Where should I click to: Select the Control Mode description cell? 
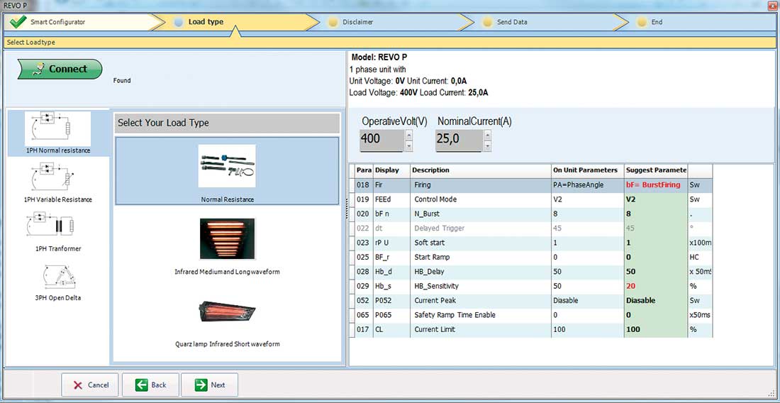coord(481,199)
